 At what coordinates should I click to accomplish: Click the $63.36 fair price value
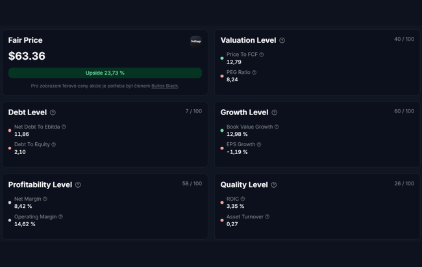click(27, 57)
